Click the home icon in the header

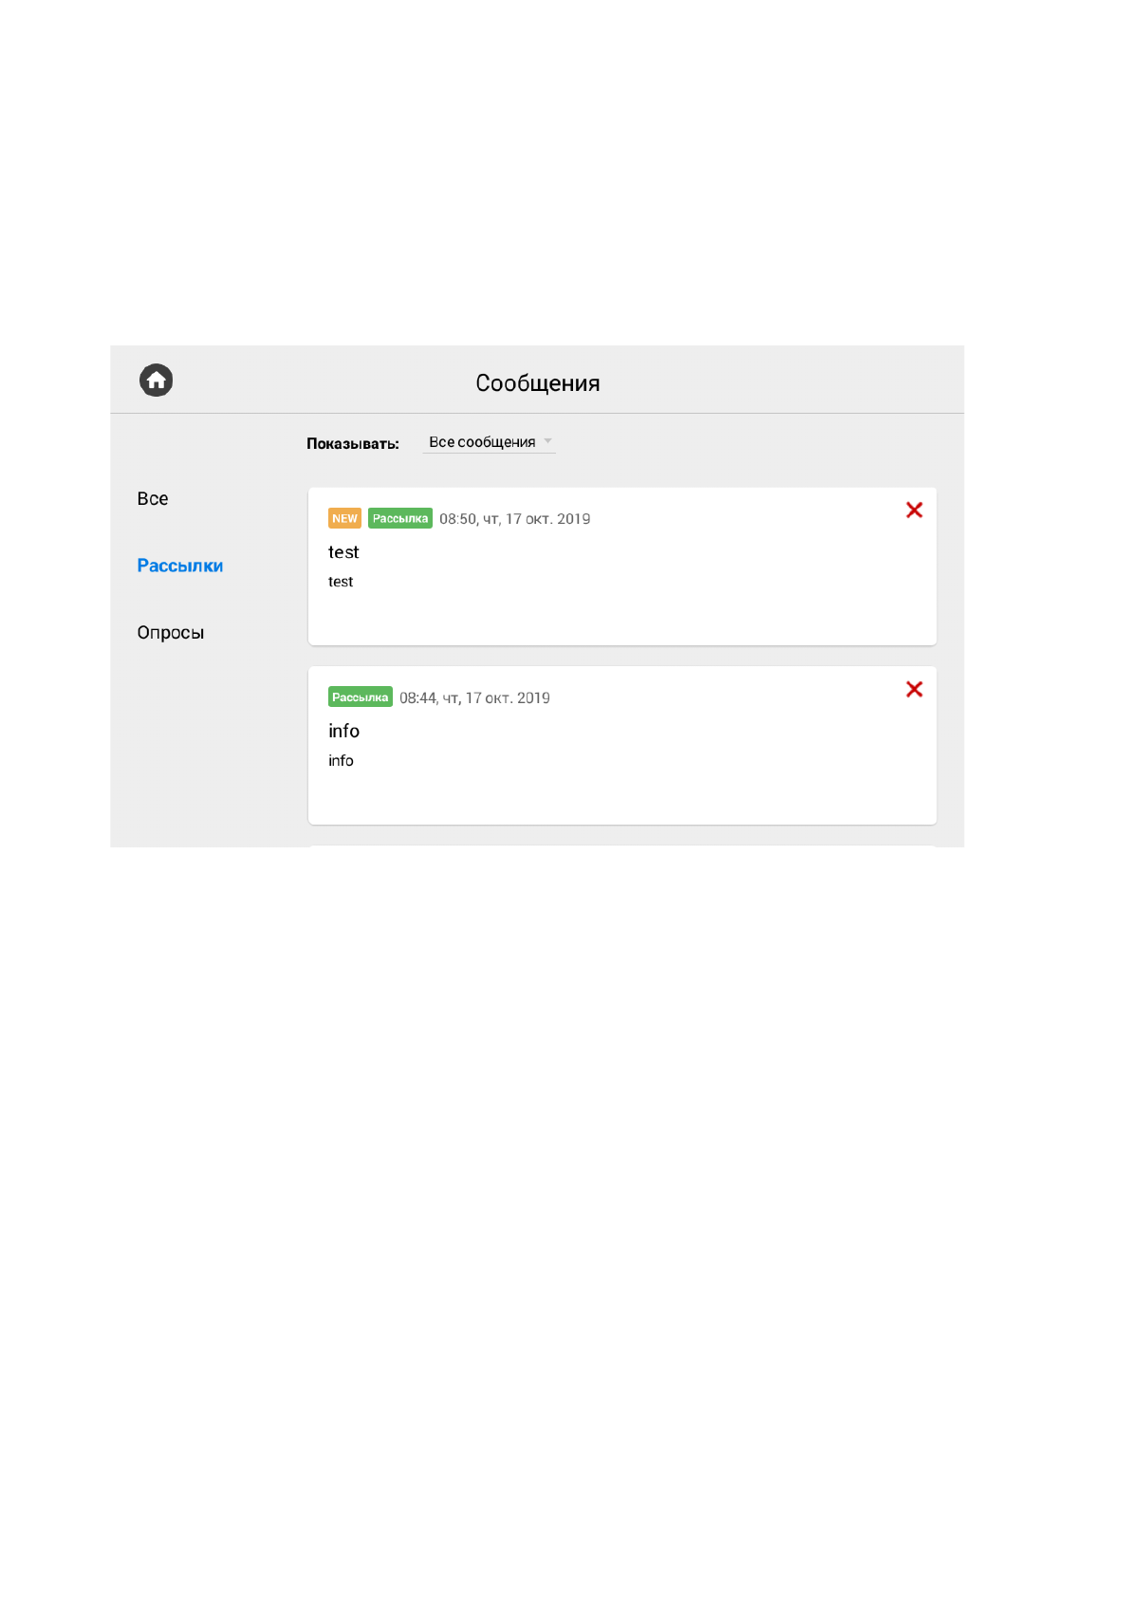[157, 381]
